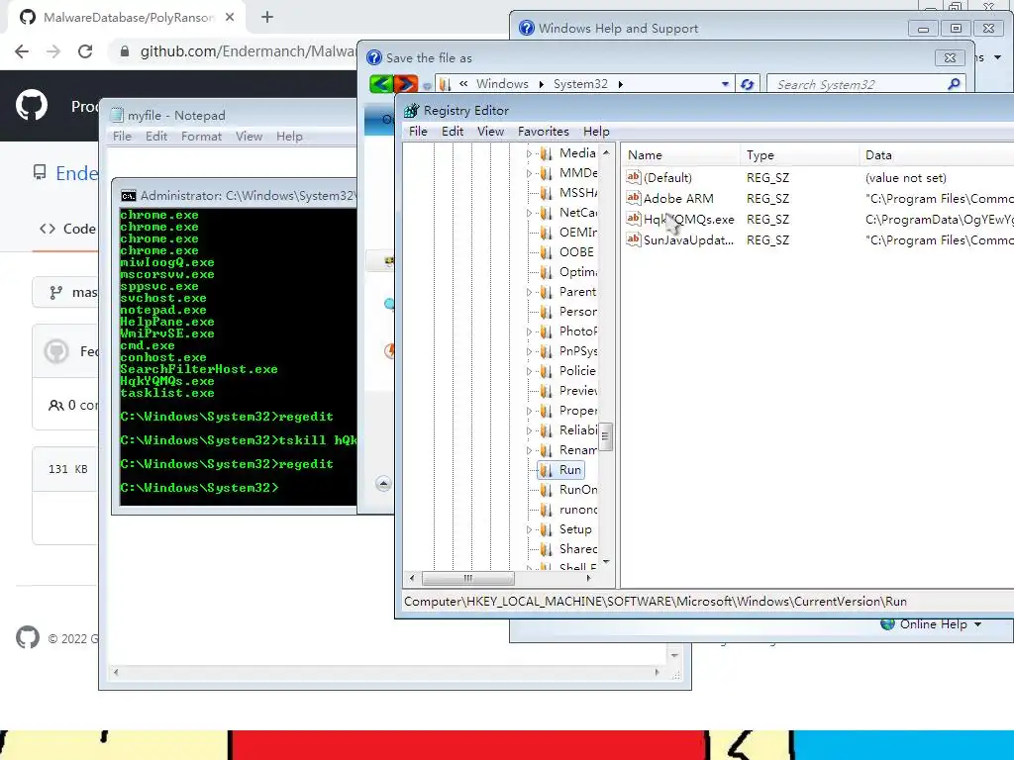Open the Format menu in Notepad
The height and width of the screenshot is (760, 1014).
201,137
